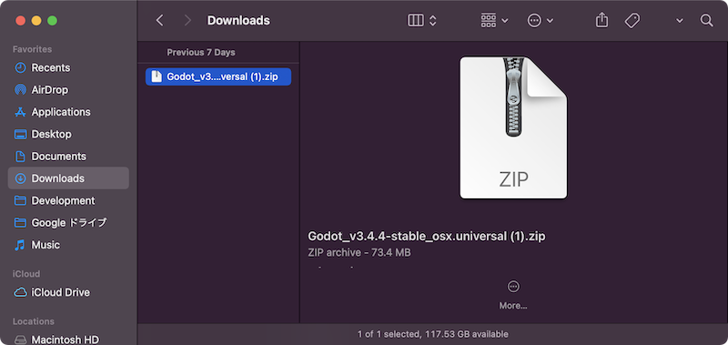Click the Google ドライブ folder icon
This screenshot has height=345, width=728.
20,222
